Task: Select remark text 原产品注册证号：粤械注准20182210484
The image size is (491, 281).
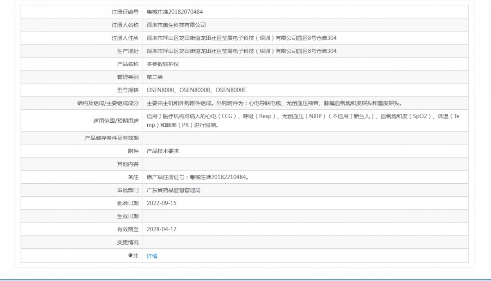Action: 197,177
